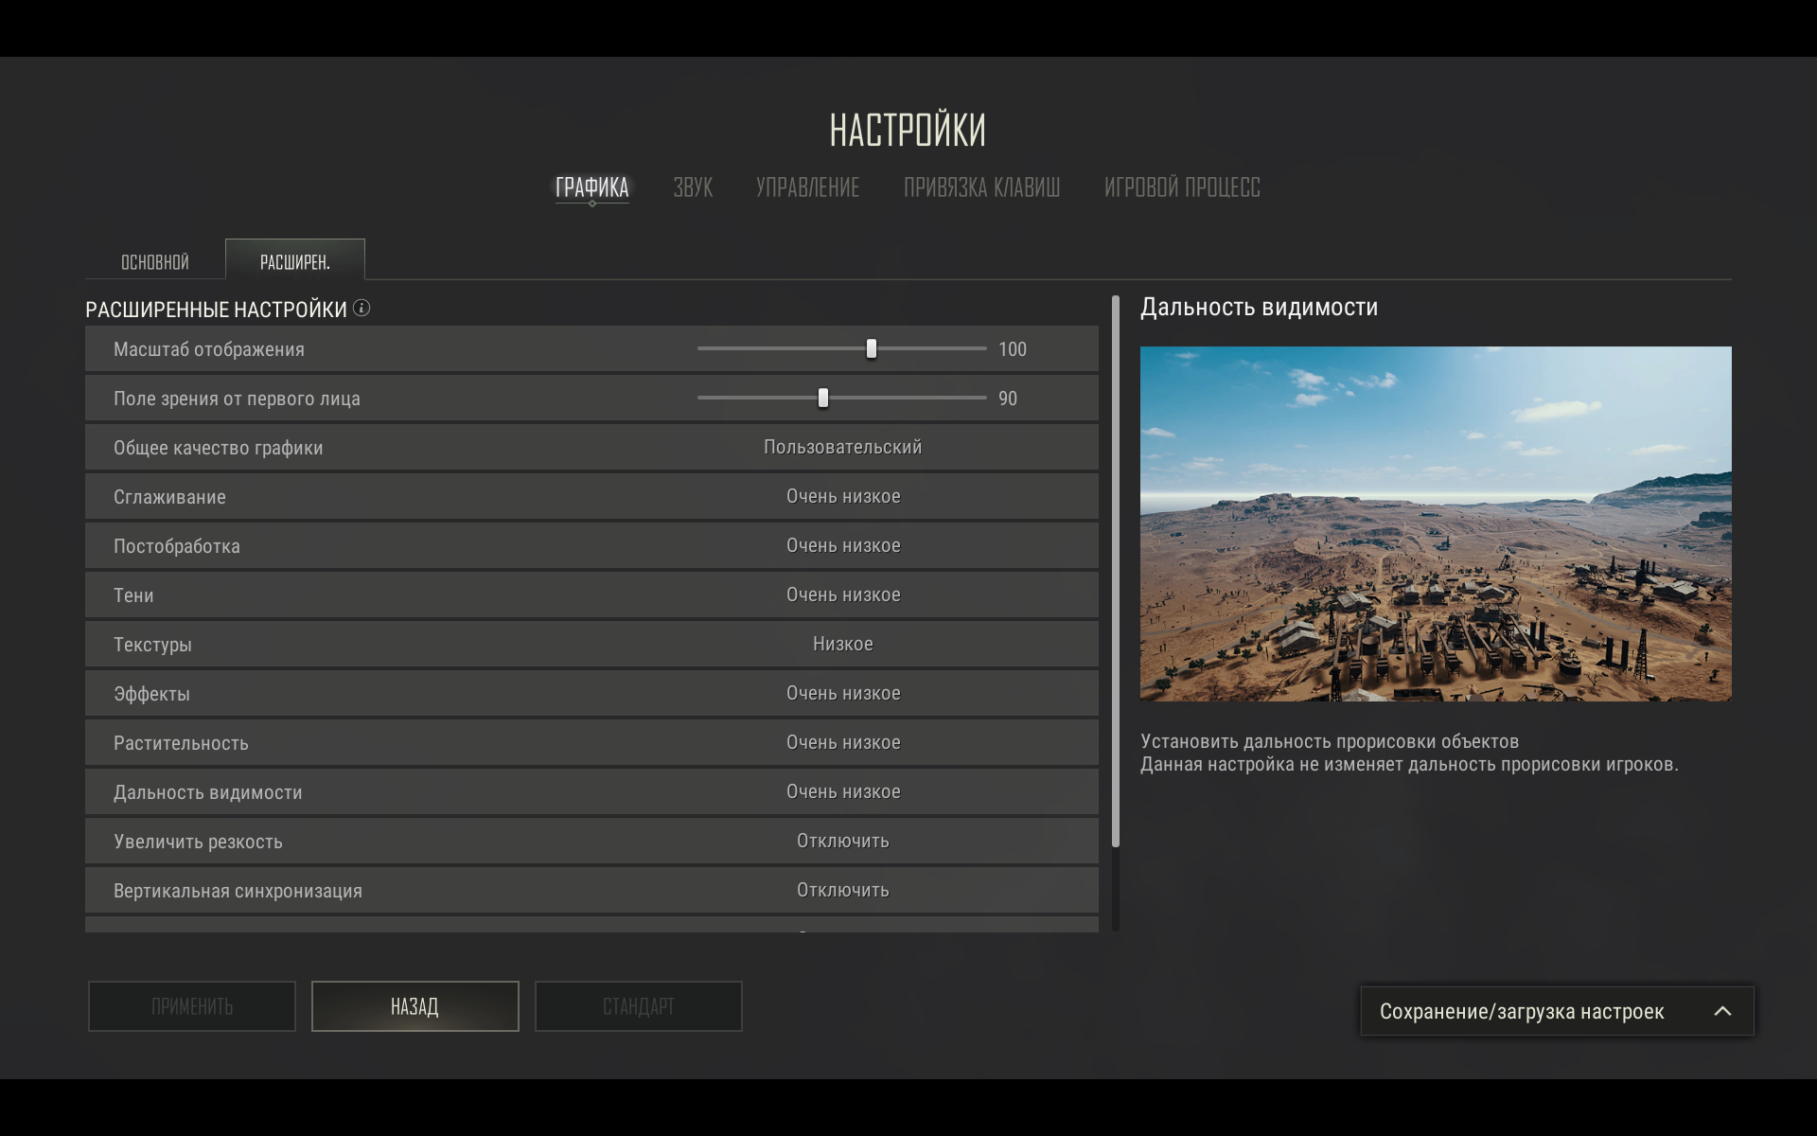This screenshot has height=1136, width=1817.
Task: Open the Сохранение/загрузка настроек panel
Action: click(x=1557, y=1011)
